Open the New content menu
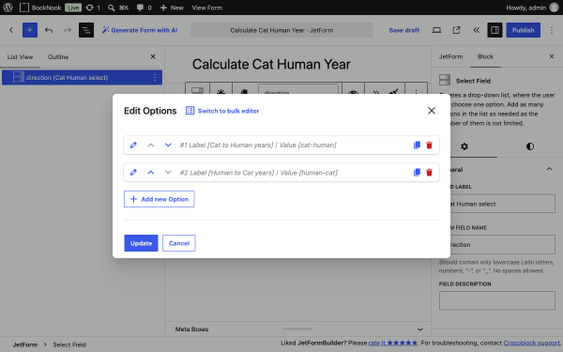Screen dimensions: 563x352 [x=172, y=8]
